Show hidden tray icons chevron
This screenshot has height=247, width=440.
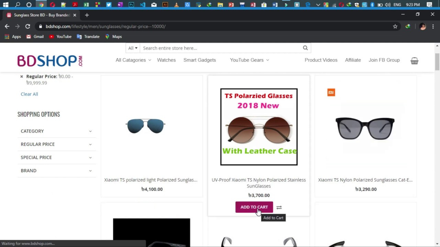click(318, 5)
